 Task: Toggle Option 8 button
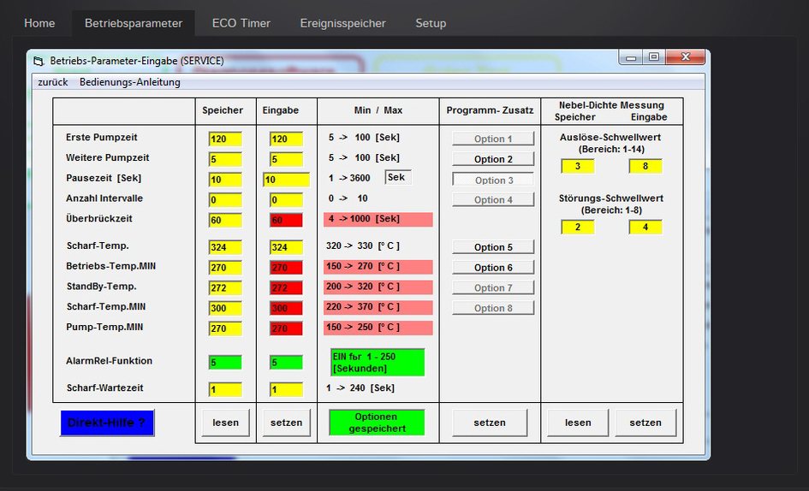point(493,308)
